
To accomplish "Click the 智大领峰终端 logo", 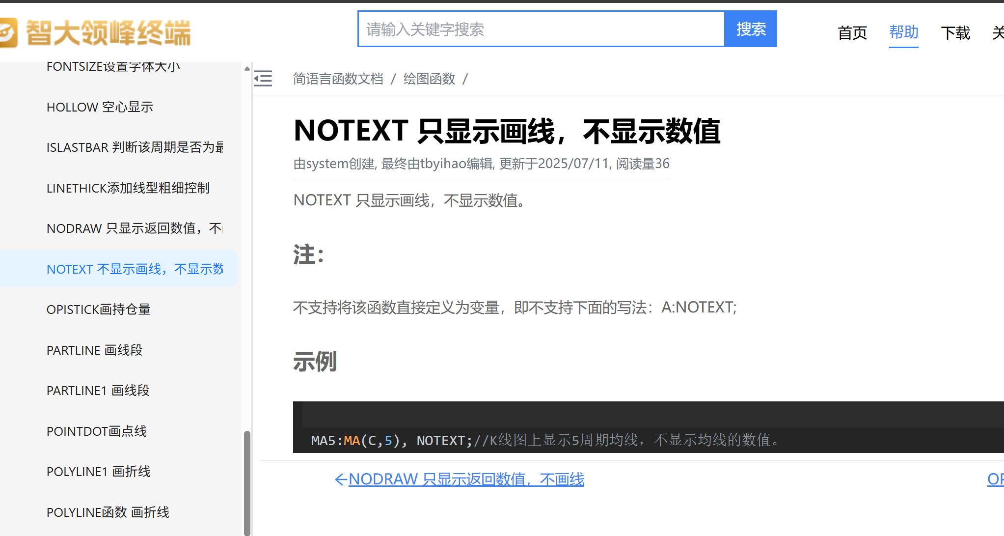I will [95, 32].
